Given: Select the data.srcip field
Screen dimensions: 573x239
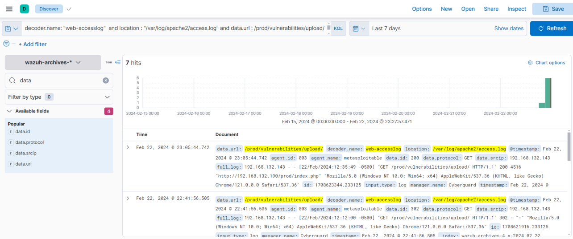Looking at the screenshot, I should coord(26,153).
